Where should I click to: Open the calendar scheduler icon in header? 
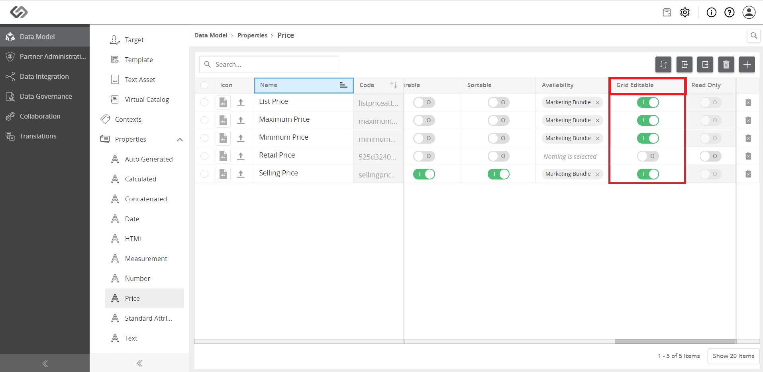tap(667, 12)
